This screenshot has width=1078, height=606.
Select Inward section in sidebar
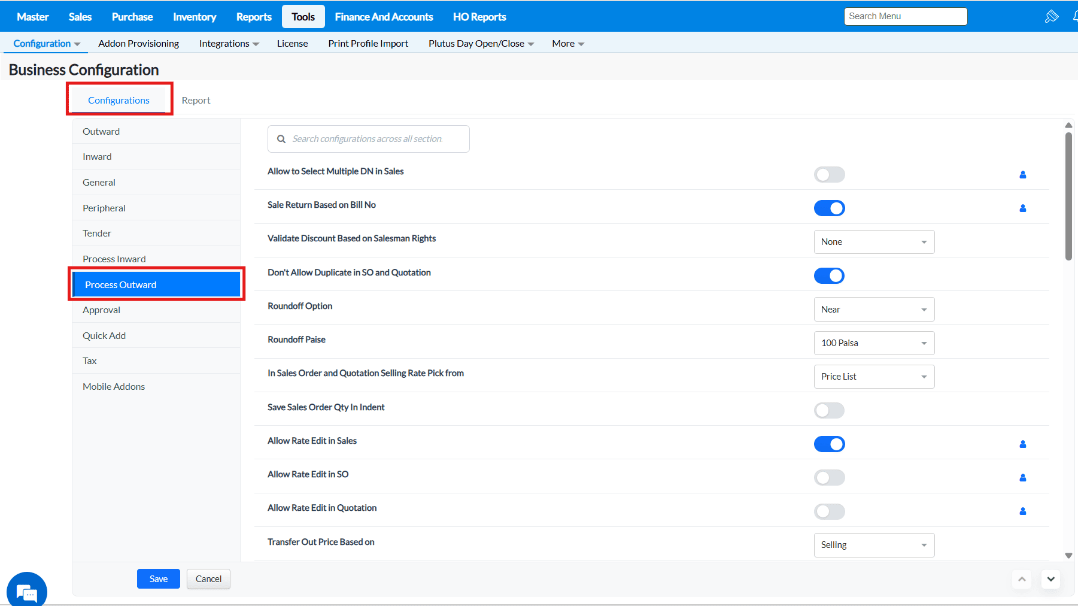coord(156,157)
